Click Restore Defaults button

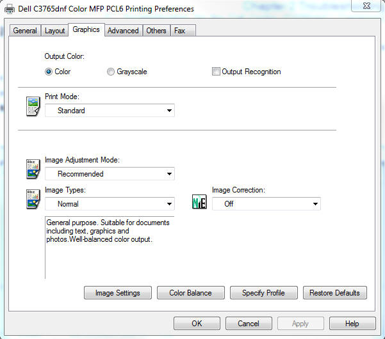(334, 293)
